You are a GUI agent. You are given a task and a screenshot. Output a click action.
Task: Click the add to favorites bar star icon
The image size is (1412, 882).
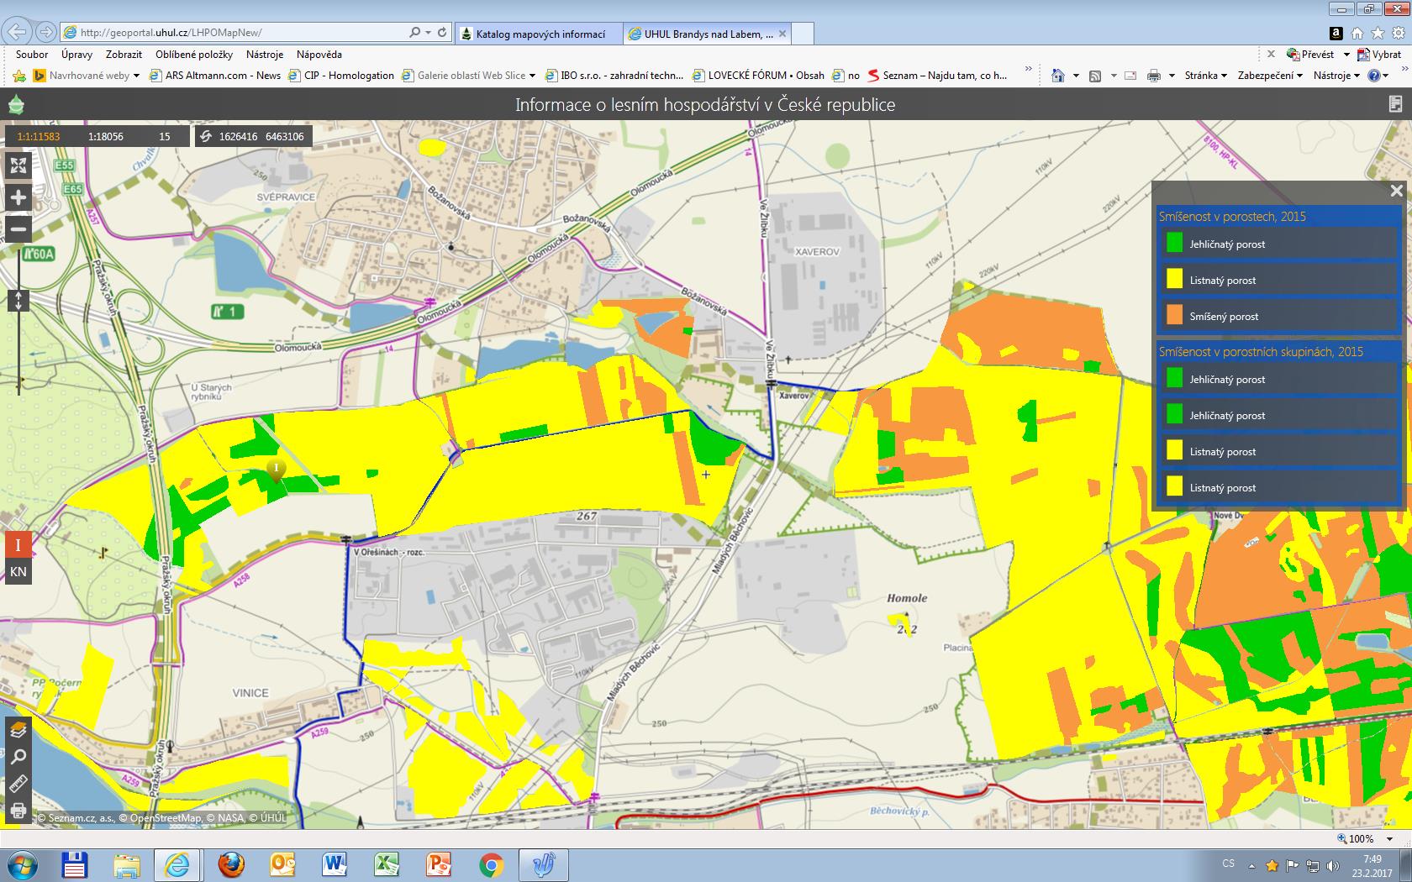coord(18,76)
